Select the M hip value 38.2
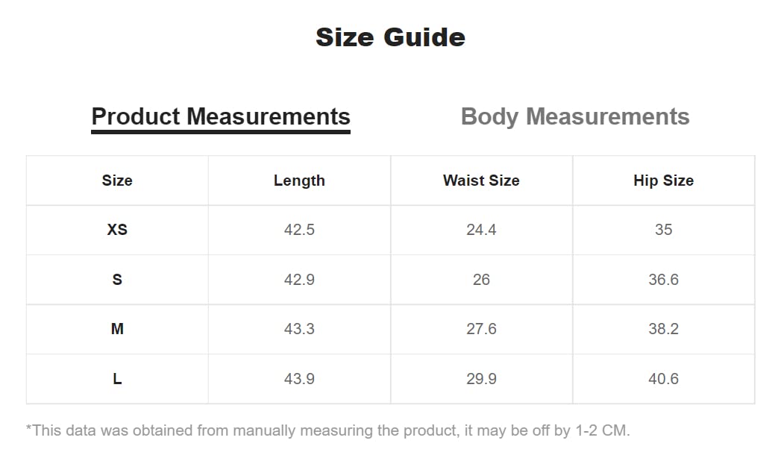 coord(663,329)
